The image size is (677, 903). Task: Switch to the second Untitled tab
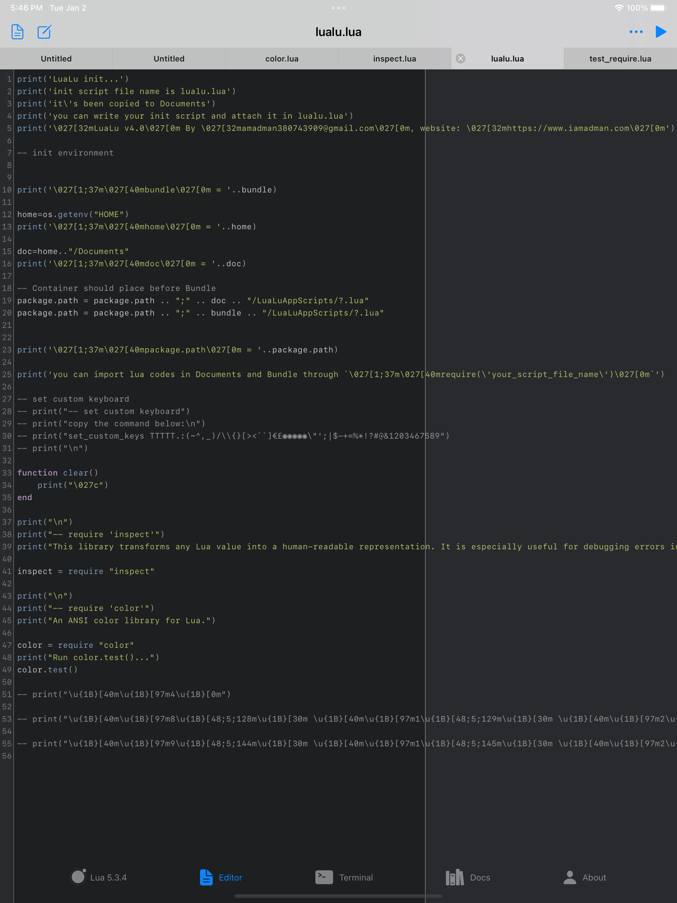tap(169, 59)
